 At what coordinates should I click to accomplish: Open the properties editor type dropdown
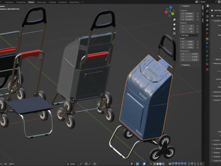coord(208,6)
